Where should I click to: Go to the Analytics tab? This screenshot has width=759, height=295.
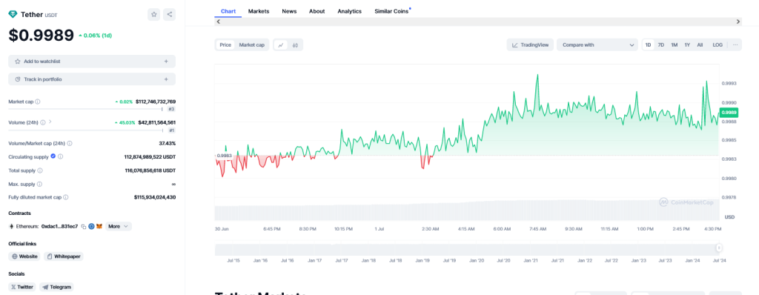[x=350, y=11]
